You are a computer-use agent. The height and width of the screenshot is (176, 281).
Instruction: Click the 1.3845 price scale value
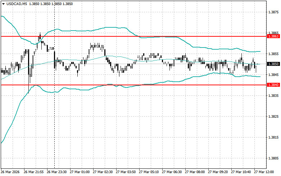[x=273, y=75]
